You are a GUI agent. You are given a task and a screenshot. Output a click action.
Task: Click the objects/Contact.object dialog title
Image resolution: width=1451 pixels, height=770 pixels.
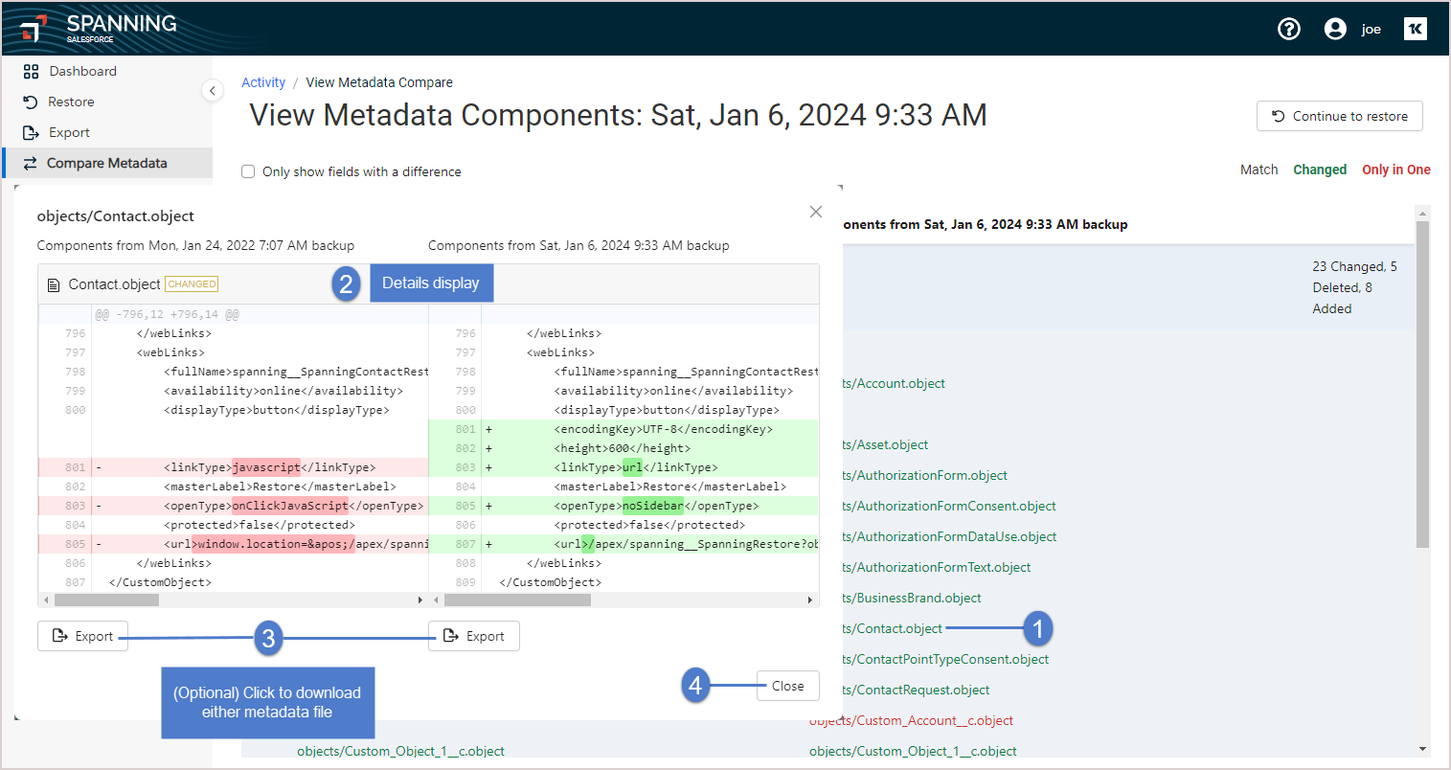pos(116,216)
